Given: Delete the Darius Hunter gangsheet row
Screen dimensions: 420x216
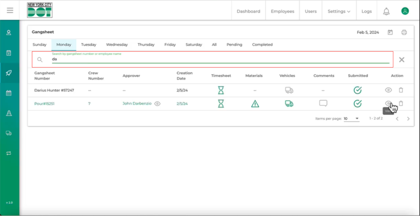Looking at the screenshot, I should pyautogui.click(x=401, y=90).
